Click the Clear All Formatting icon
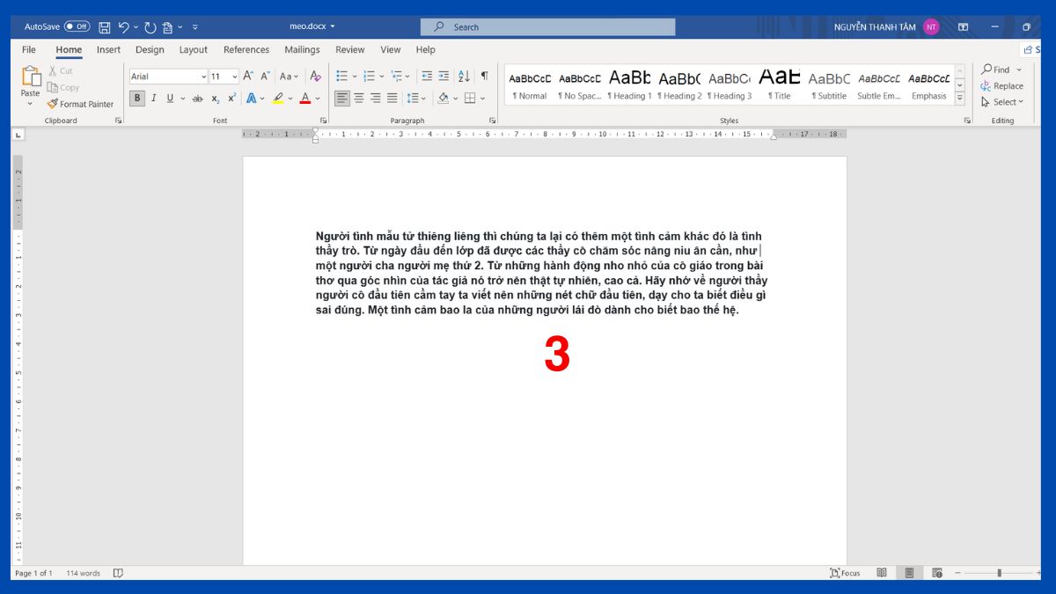Image resolution: width=1056 pixels, height=594 pixels. [315, 77]
